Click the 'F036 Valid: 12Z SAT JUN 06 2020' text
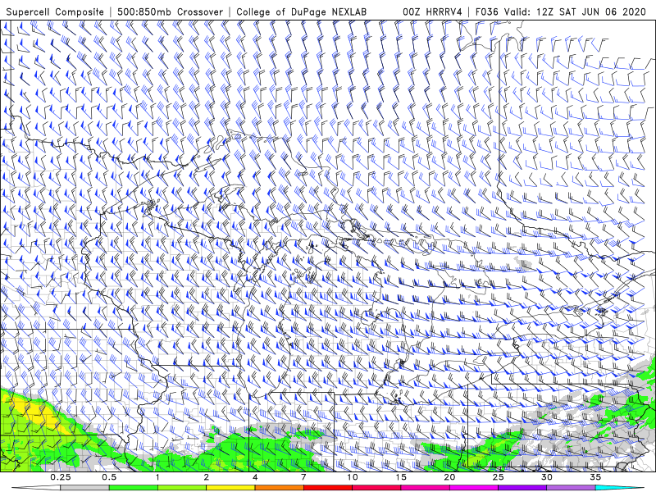The image size is (656, 492). pos(561,11)
